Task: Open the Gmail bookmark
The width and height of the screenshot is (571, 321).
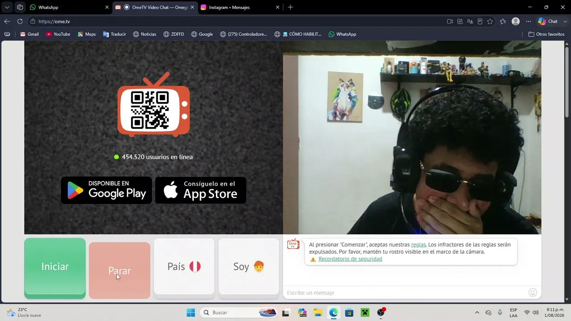Action: point(29,34)
